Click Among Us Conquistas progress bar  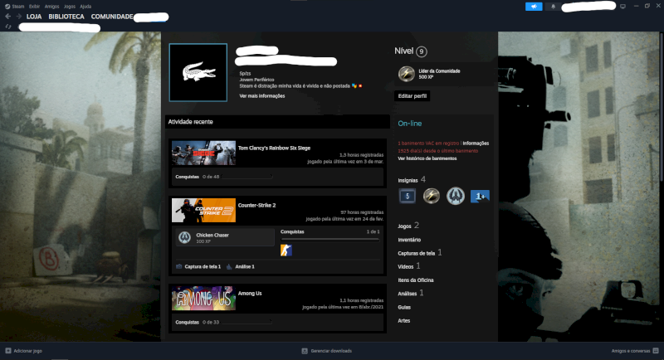pyautogui.click(x=247, y=322)
